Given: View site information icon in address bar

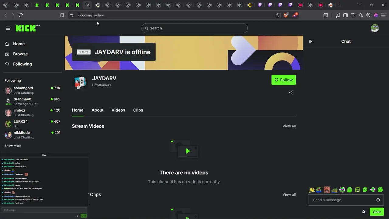Looking at the screenshot, I should pos(71,15).
